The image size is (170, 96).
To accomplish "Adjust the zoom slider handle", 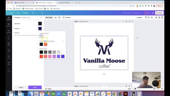I will point(135,89).
